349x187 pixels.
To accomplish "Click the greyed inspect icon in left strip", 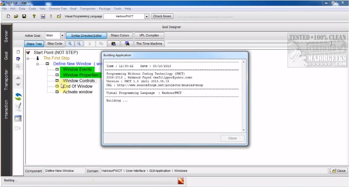I will pos(18,66).
